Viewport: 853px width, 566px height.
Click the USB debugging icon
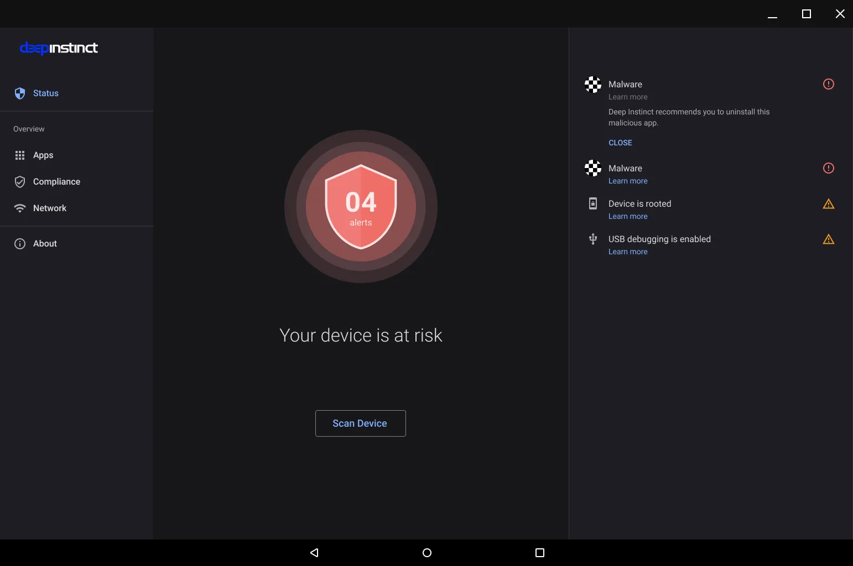click(x=593, y=239)
